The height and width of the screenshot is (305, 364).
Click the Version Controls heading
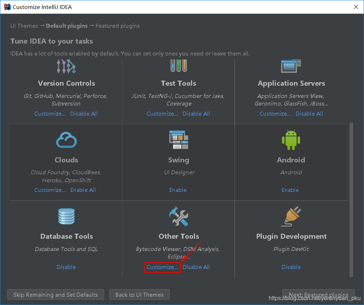66,83
